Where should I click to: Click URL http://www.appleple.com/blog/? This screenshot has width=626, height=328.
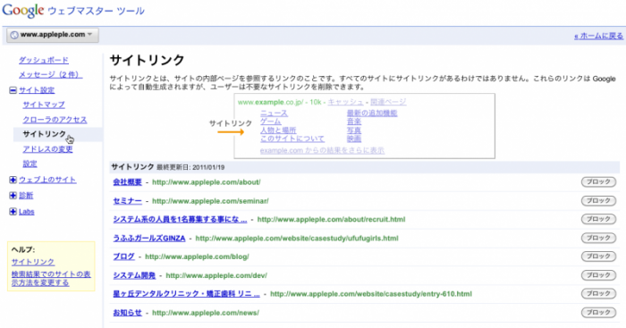pos(197,257)
